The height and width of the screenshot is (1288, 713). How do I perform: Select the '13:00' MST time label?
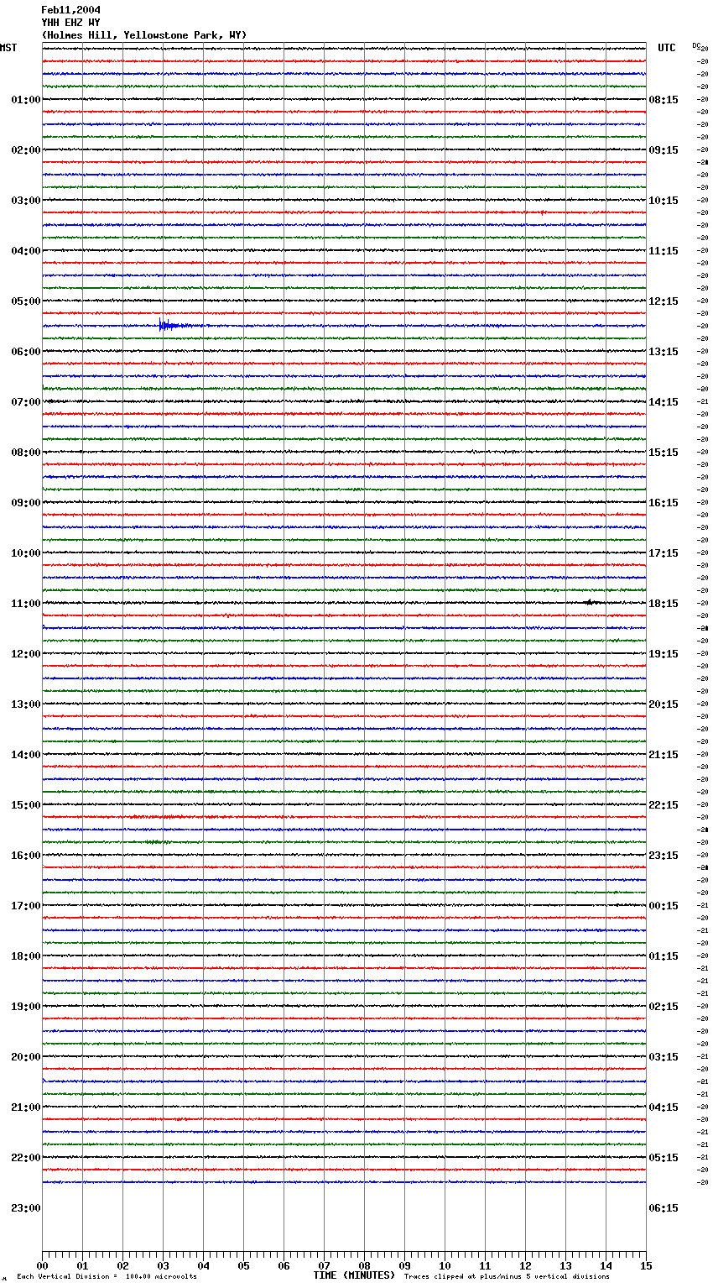26,704
